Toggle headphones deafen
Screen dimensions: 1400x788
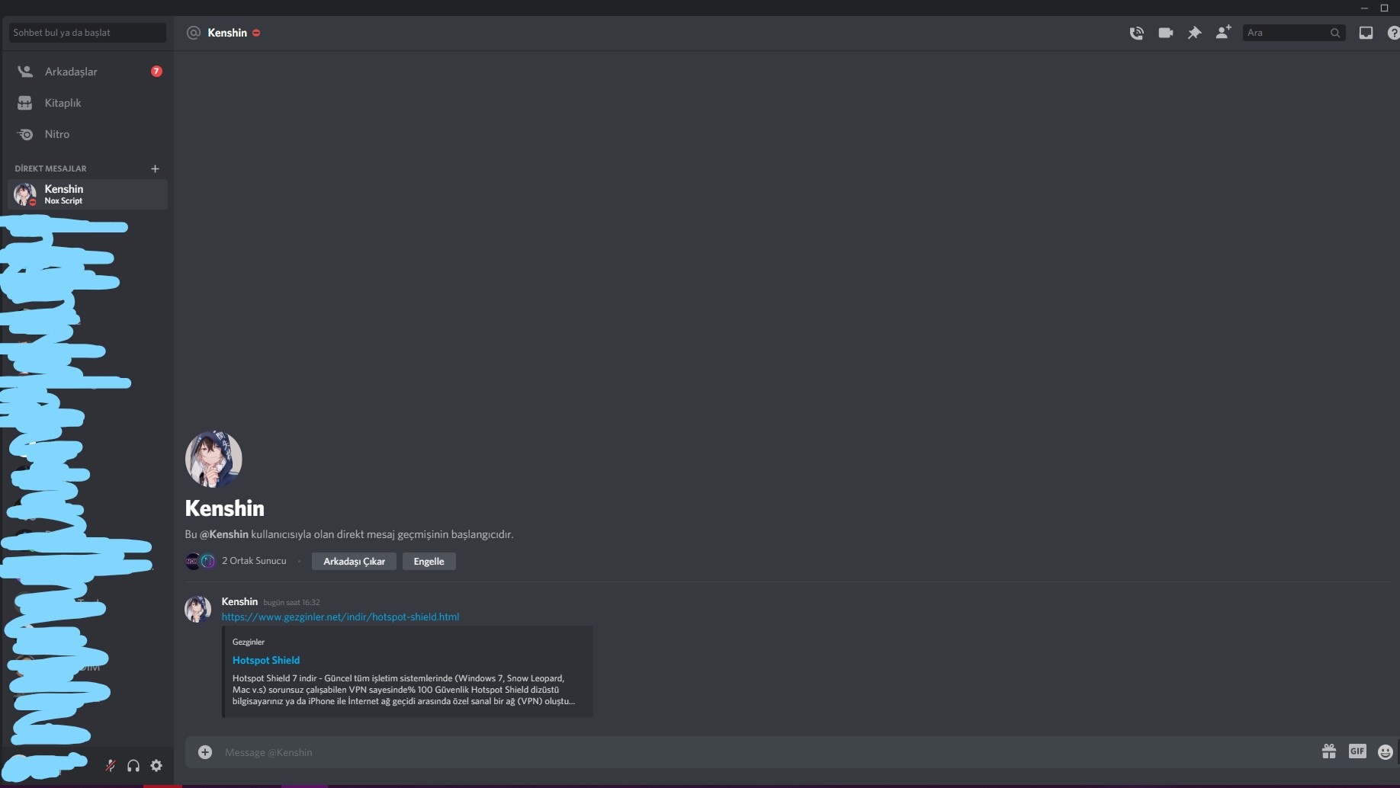[133, 765]
